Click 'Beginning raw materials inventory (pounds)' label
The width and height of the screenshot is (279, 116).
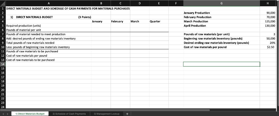click(213, 38)
